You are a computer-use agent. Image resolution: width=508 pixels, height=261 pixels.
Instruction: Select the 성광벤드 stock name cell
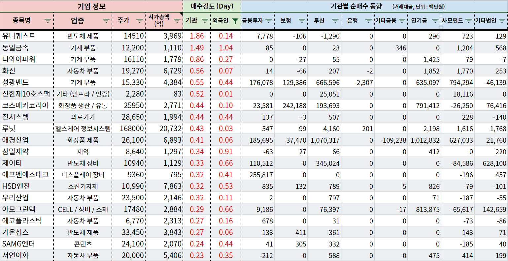(x=27, y=82)
